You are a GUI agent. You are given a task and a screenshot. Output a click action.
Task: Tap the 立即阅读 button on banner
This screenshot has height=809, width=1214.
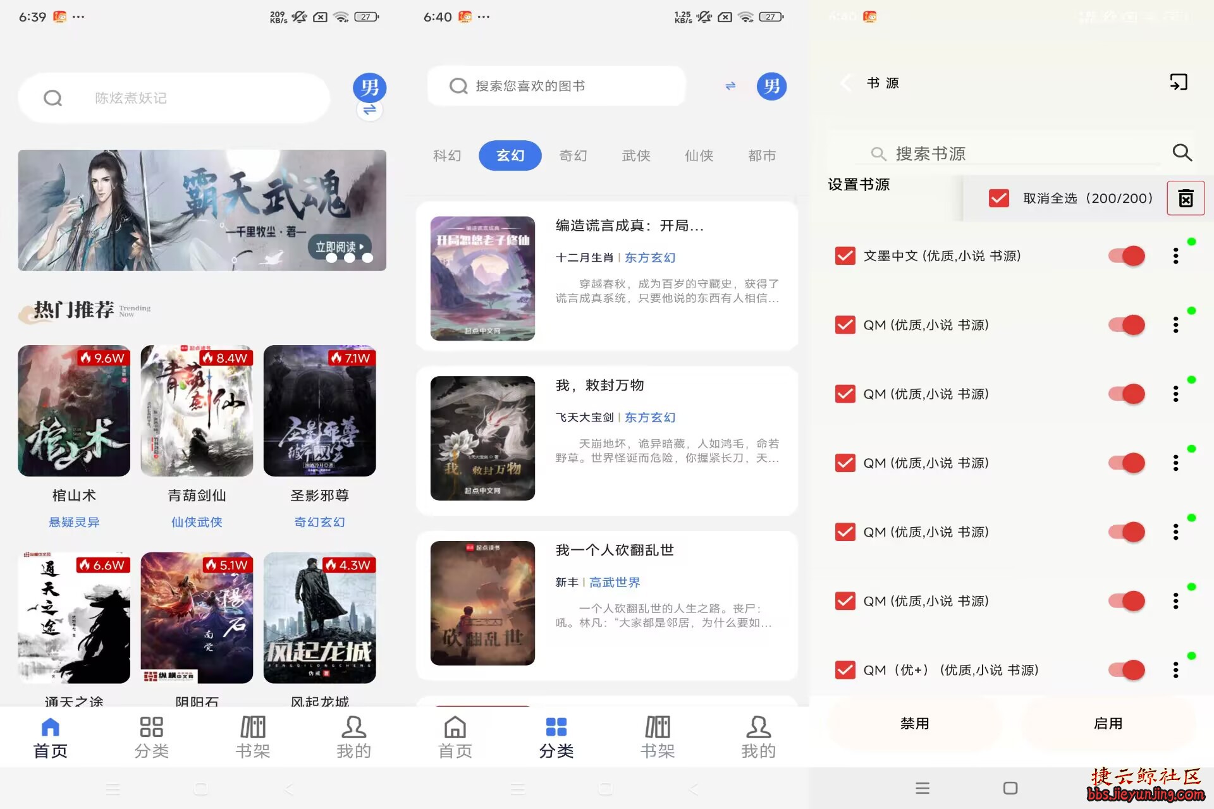pyautogui.click(x=340, y=246)
